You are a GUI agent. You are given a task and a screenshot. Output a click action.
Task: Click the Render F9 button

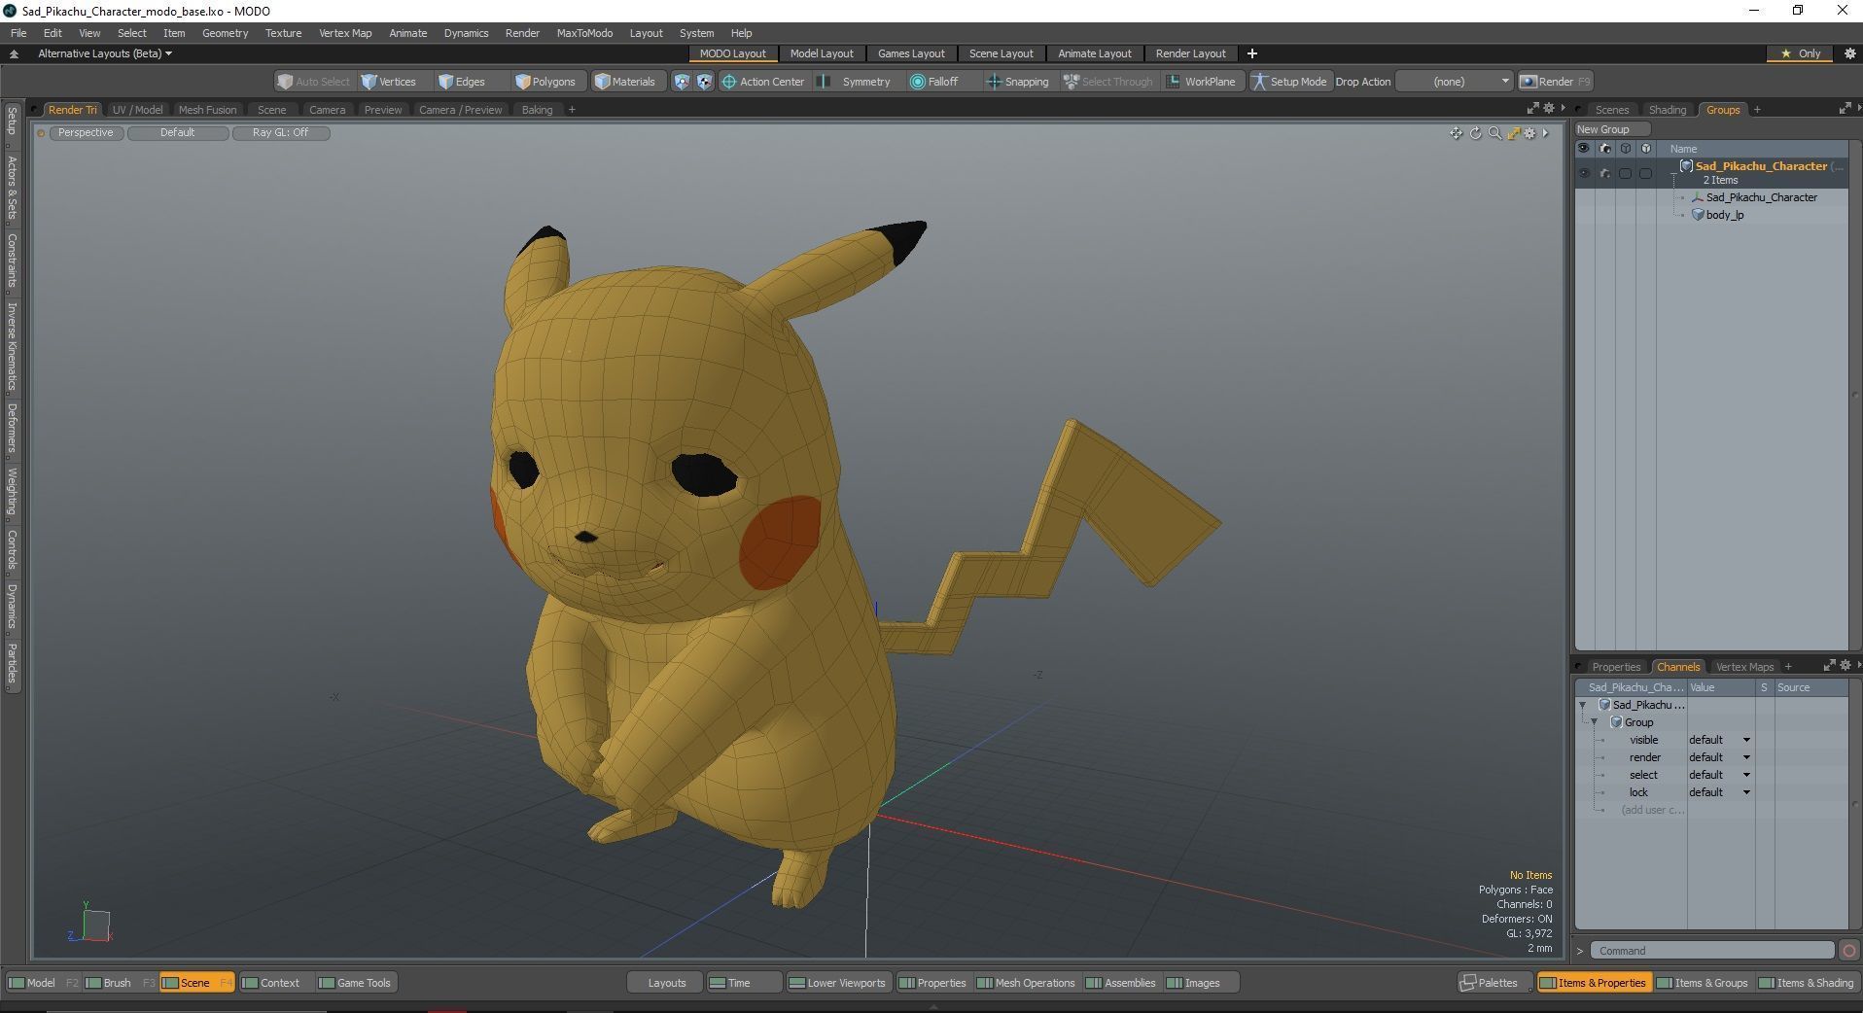1555,82
